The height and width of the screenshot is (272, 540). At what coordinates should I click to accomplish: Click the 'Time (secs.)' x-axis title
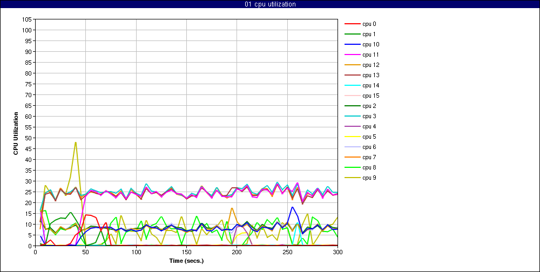(186, 261)
